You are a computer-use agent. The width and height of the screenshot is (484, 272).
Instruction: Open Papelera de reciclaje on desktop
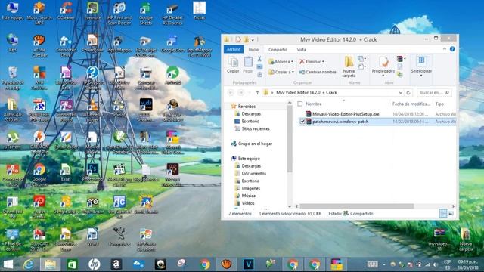point(12,79)
